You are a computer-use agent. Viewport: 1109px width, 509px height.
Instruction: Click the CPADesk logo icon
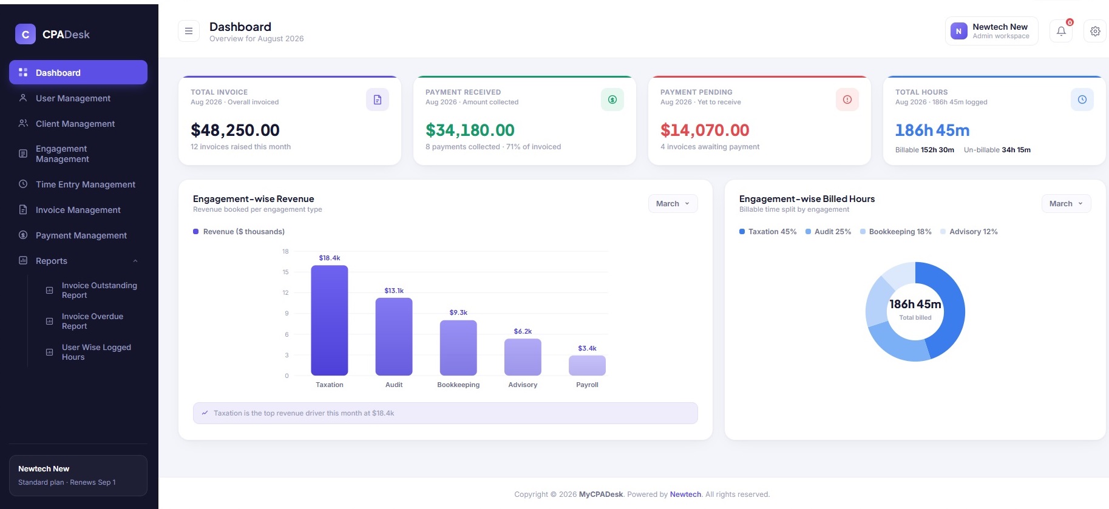click(25, 35)
